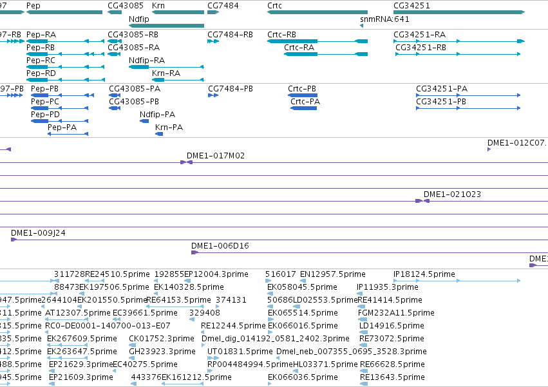
Task: Click protein Pep-PA
Action: click(x=68, y=134)
